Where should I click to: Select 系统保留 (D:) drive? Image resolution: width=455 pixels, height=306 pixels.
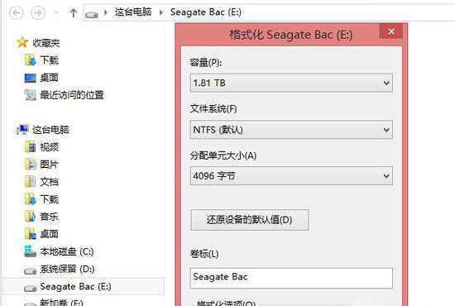point(60,270)
